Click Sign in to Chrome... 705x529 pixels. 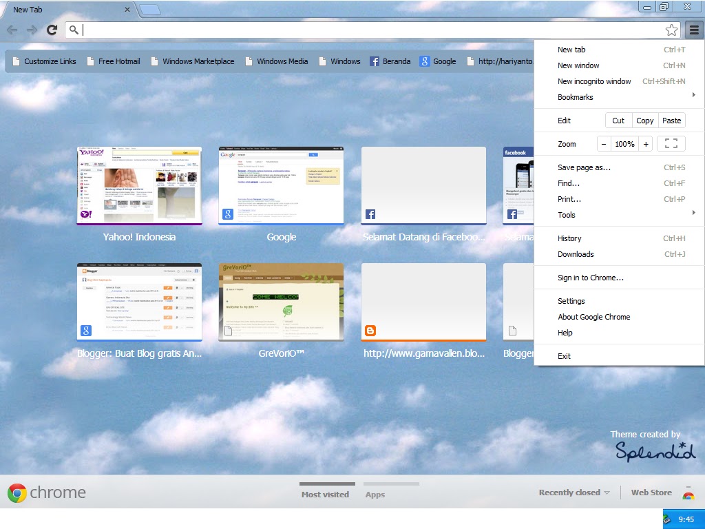pyautogui.click(x=619, y=278)
